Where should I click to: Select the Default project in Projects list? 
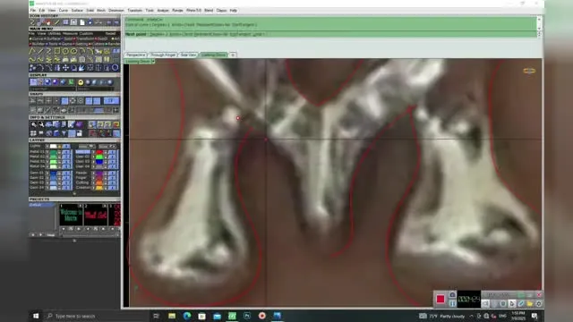42,205
